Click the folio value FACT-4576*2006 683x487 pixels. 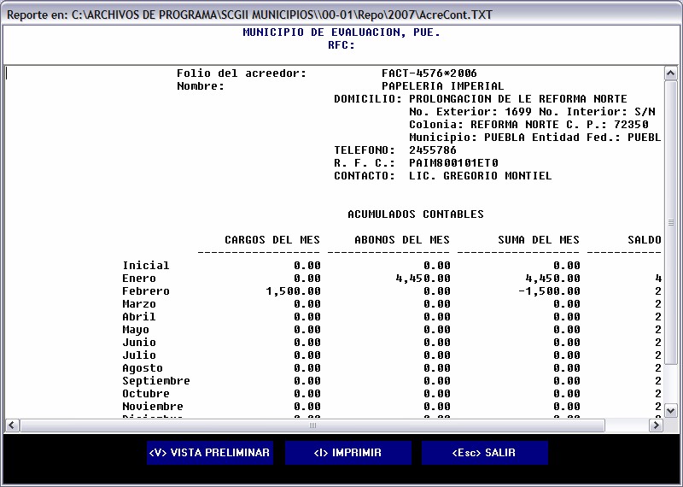pyautogui.click(x=429, y=73)
